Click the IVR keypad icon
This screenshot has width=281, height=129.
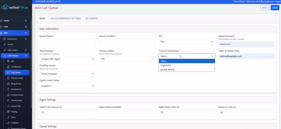(x=8, y=61)
